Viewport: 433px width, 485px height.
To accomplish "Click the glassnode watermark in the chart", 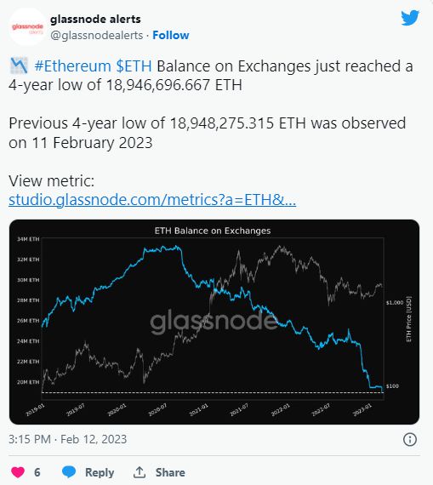I will click(x=214, y=322).
